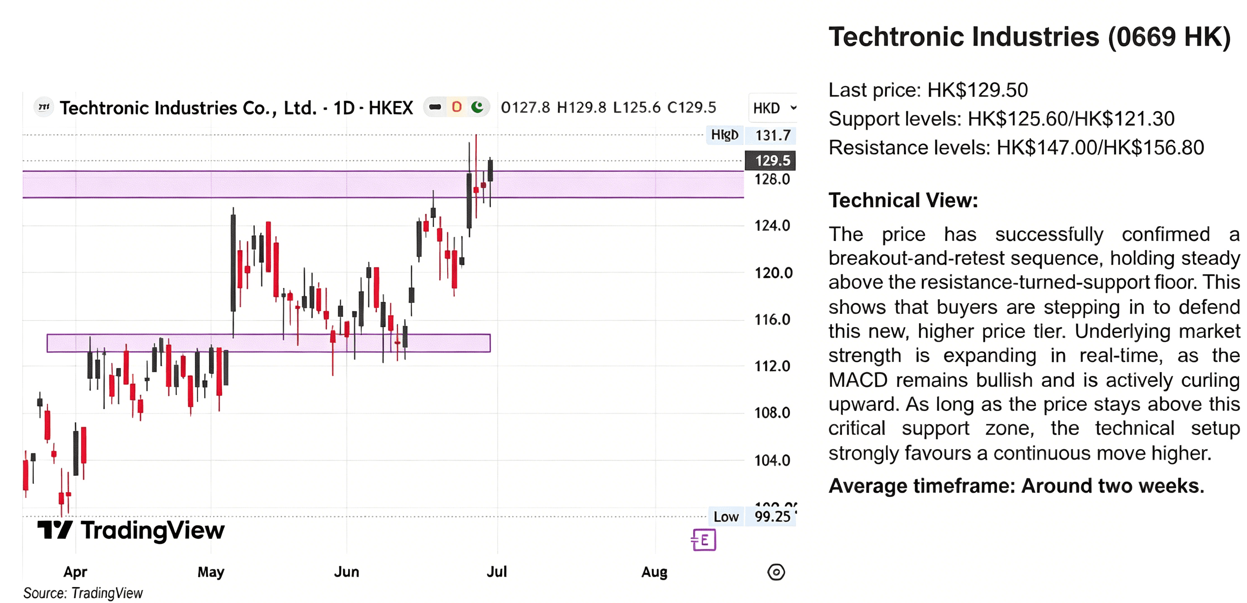Select the upper purple resistance zone
1247x603 pixels.
[383, 184]
